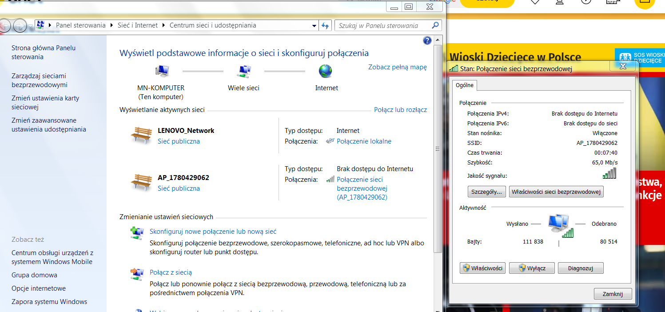Click the Internet globe icon
Screen dimensions: 665x312
326,70
